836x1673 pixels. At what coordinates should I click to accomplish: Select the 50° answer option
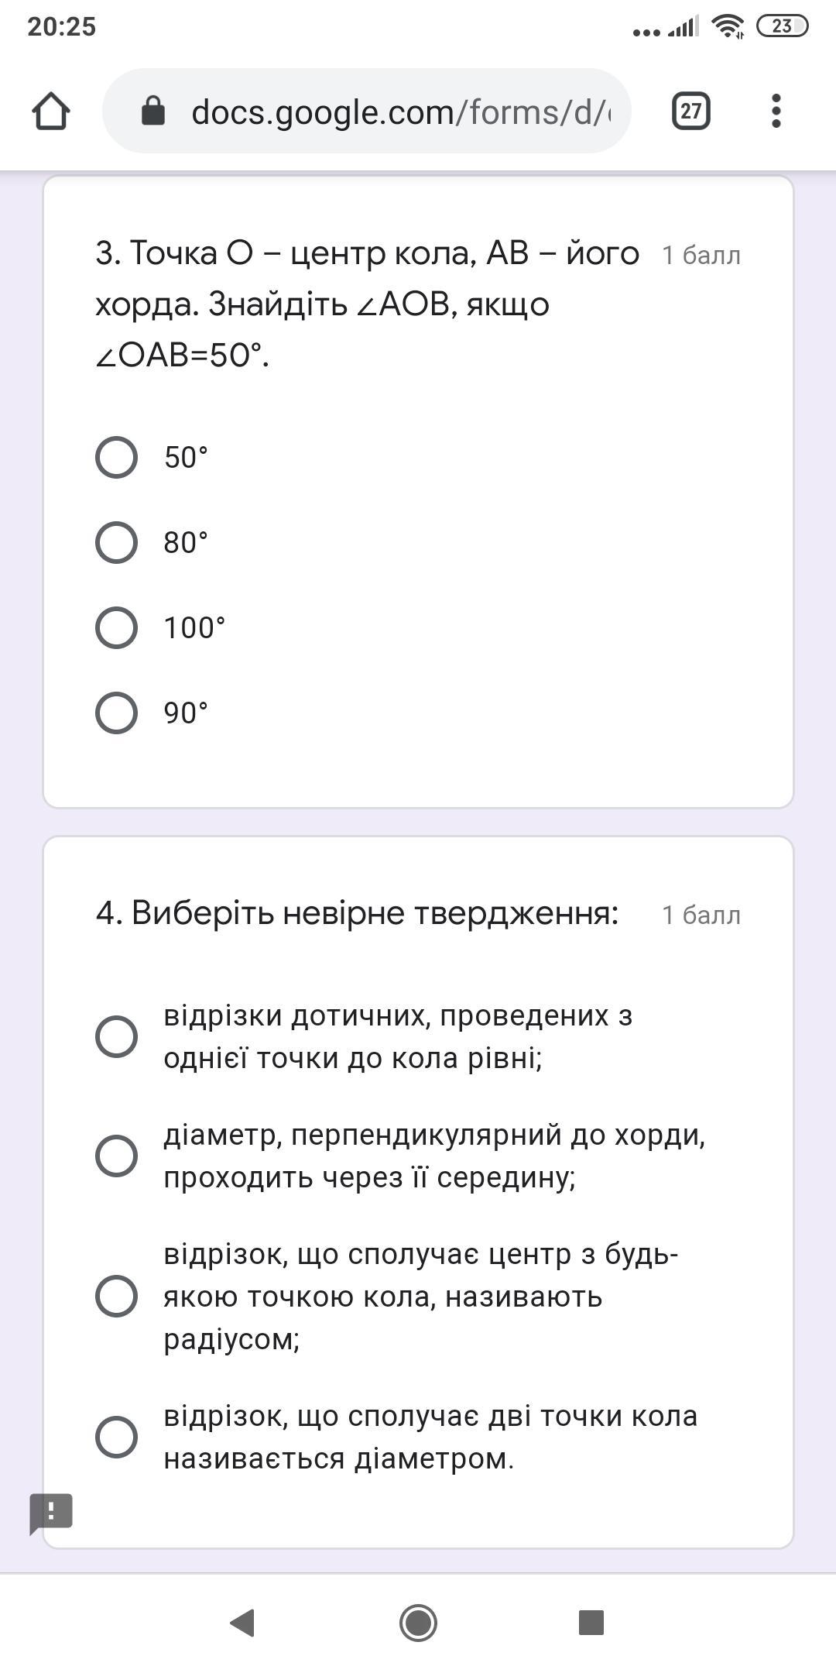[117, 457]
